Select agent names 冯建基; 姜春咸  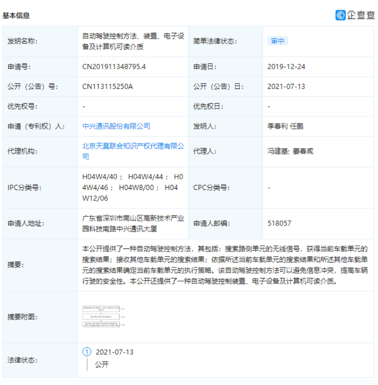click(x=290, y=151)
